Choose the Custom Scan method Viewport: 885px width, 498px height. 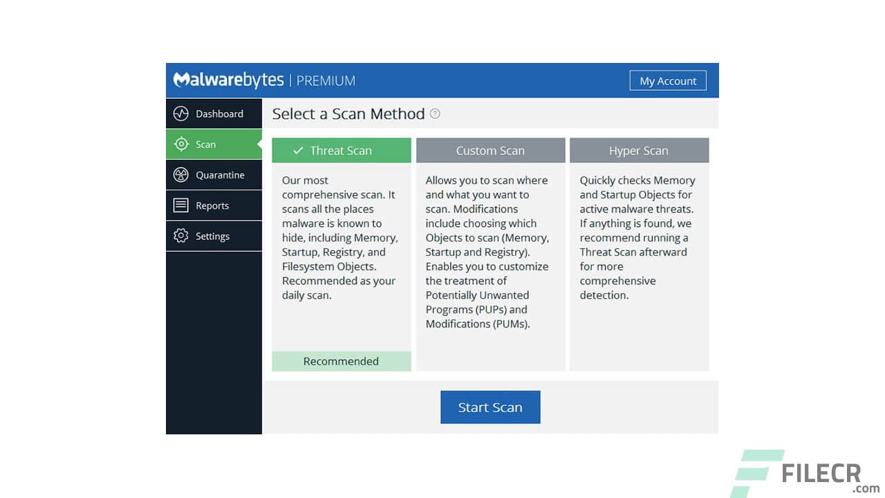pyautogui.click(x=490, y=150)
